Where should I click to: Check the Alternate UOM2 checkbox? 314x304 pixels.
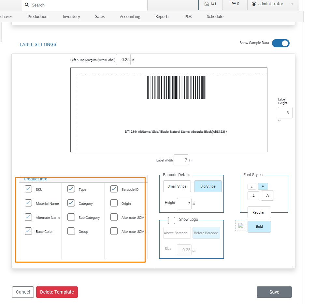click(x=114, y=231)
